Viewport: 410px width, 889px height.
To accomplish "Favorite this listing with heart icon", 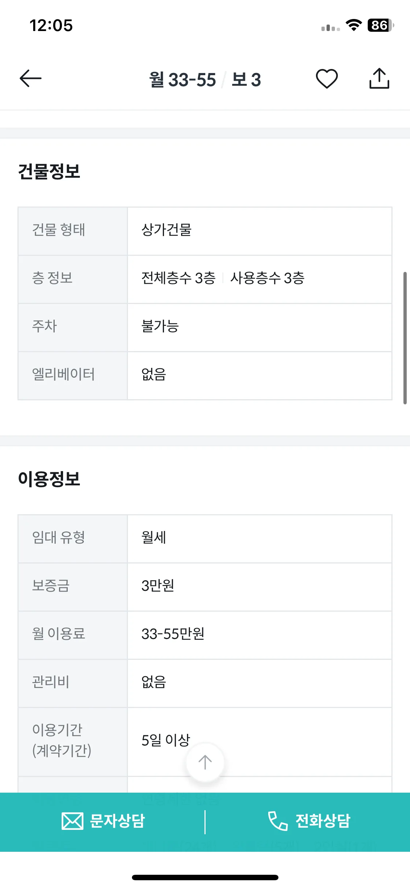I will click(x=327, y=78).
